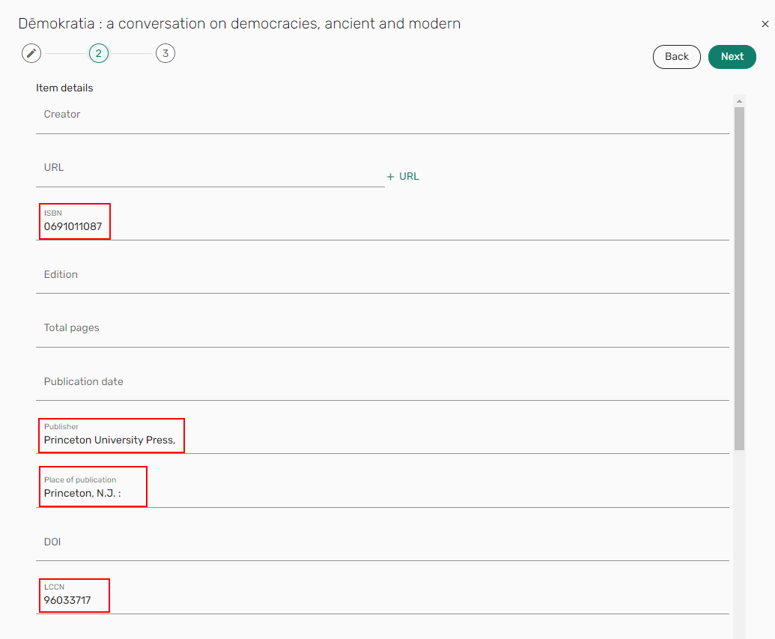Viewport: 775px width, 639px height.
Task: Edit the LCCN field 96033717
Action: tap(382, 596)
